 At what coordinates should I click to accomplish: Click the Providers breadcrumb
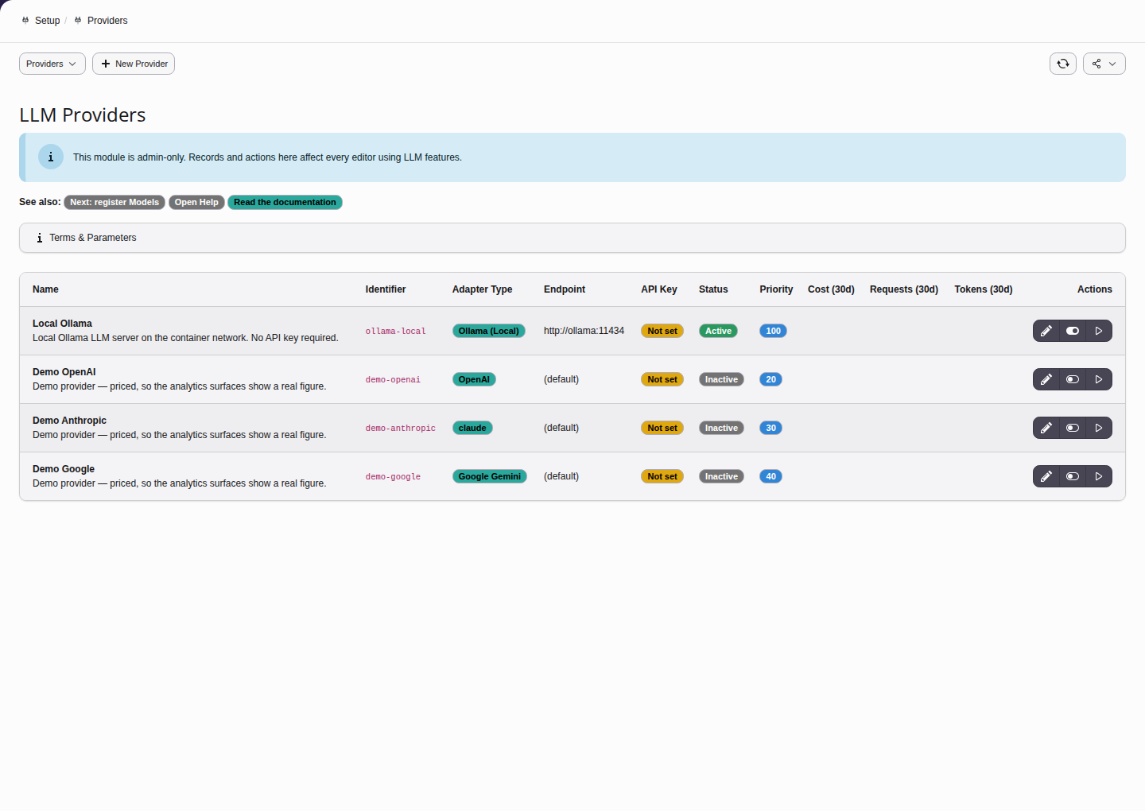(107, 21)
